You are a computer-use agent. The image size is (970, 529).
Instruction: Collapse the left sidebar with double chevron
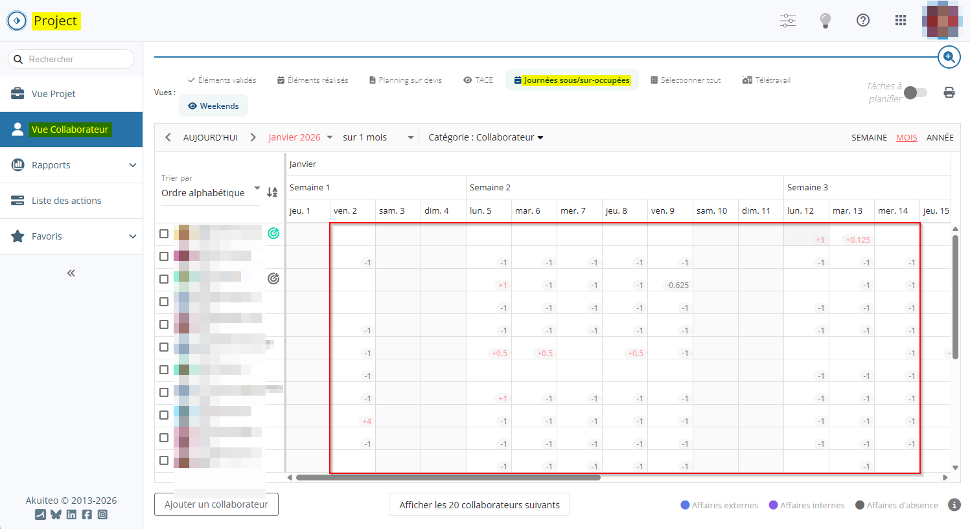click(71, 273)
